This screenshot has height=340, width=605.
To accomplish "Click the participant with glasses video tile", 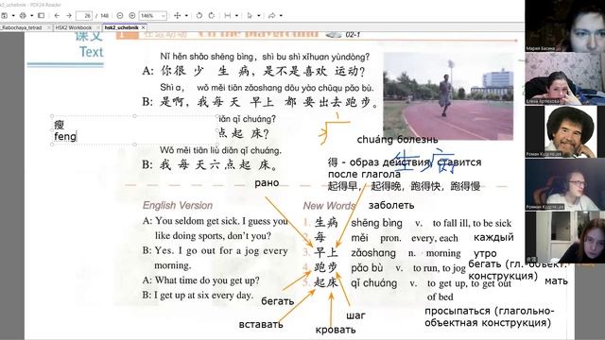I will click(x=565, y=184).
